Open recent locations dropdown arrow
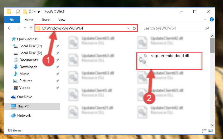223x139 pixels. 25,28
